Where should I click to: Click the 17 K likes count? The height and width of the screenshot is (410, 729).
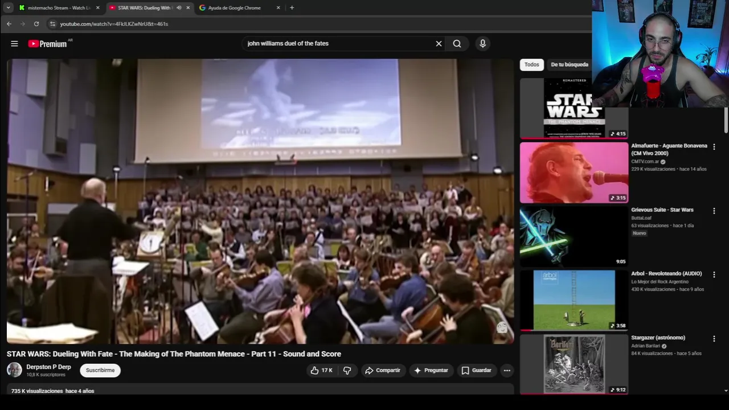tap(327, 370)
